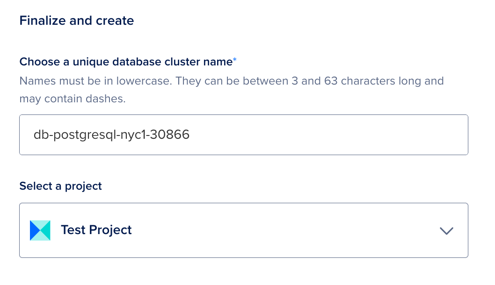Click the Test Project name text
Screen dimensions: 495x285
96,230
